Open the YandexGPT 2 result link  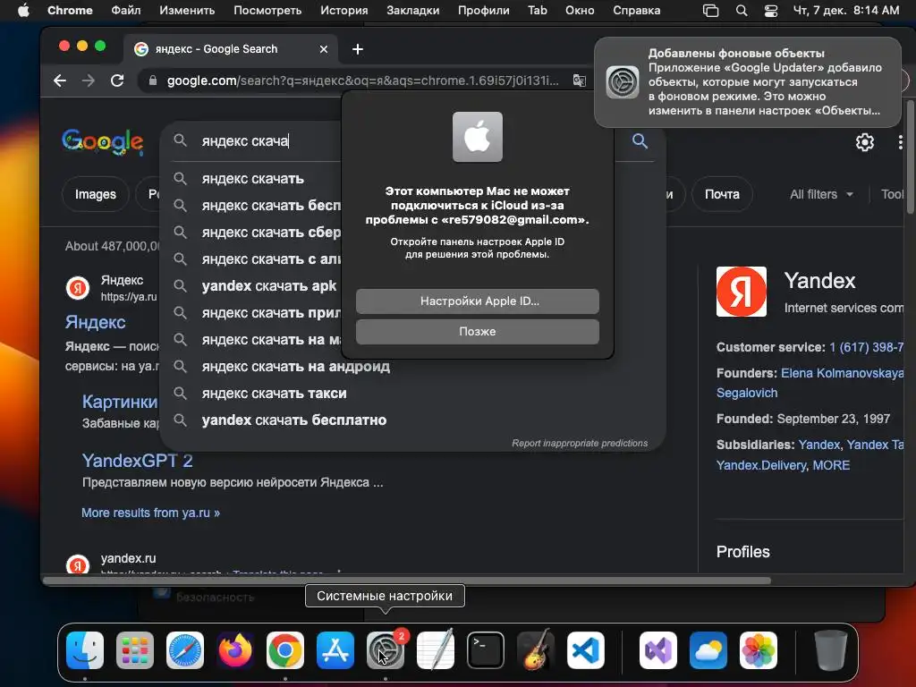137,461
